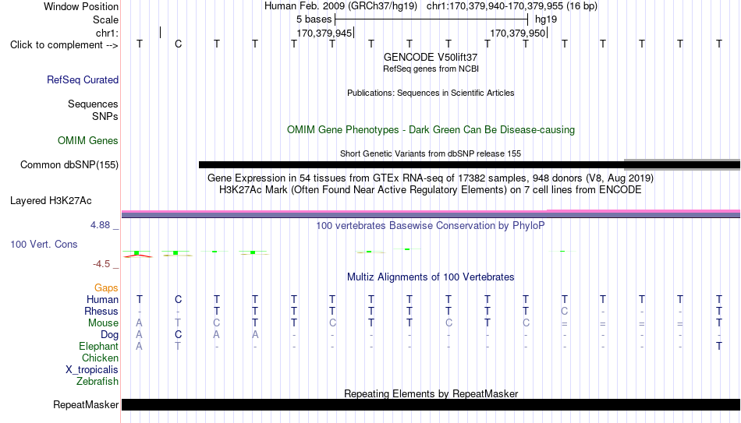Click the 'Common dbSNP(155)' track label

(69, 165)
